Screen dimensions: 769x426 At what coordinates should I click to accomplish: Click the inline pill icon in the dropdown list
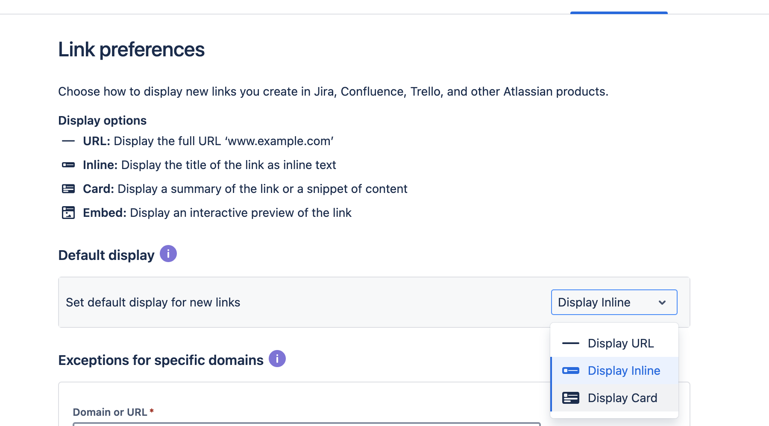(x=570, y=371)
